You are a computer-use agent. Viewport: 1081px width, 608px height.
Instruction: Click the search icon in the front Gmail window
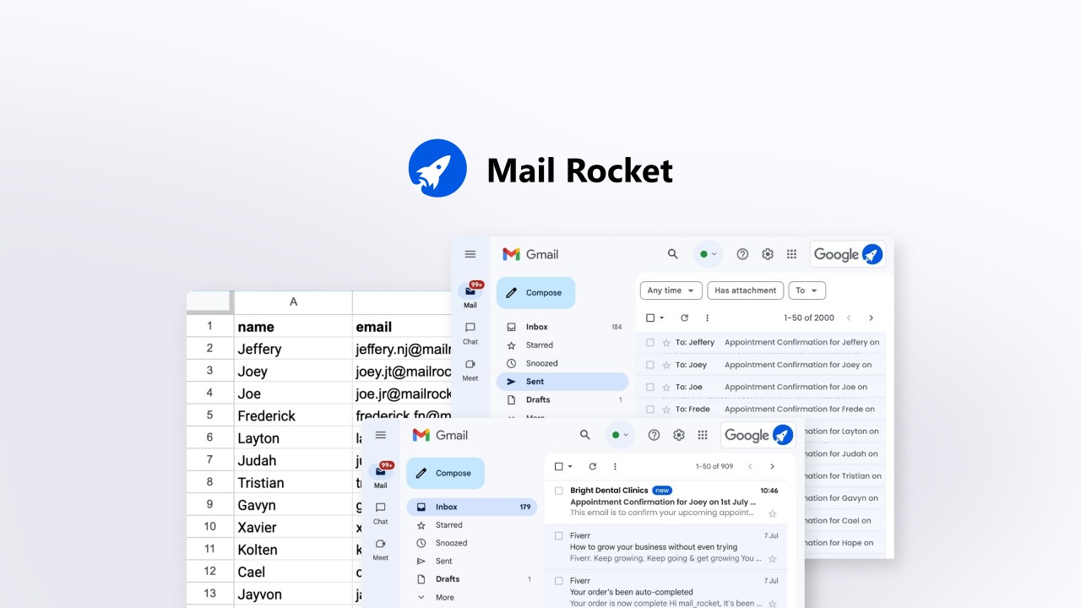click(x=584, y=435)
